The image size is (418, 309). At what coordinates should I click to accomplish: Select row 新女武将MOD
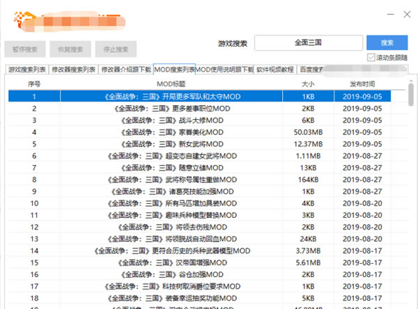[199, 144]
